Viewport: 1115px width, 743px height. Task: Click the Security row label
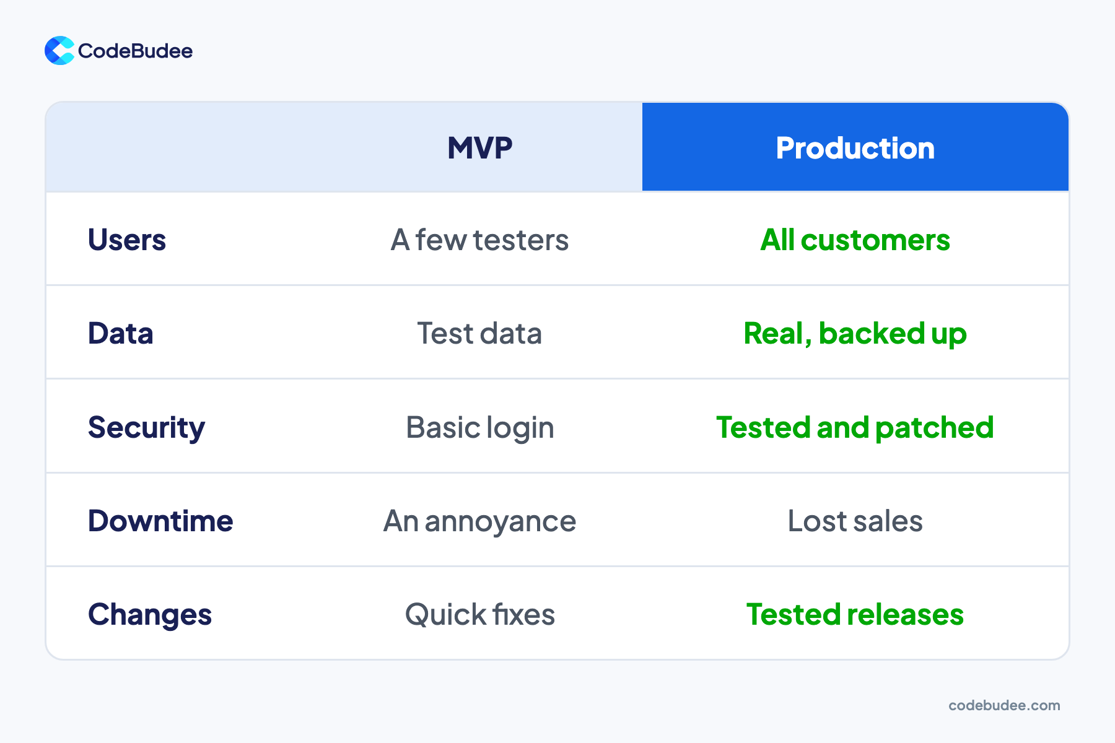click(146, 428)
